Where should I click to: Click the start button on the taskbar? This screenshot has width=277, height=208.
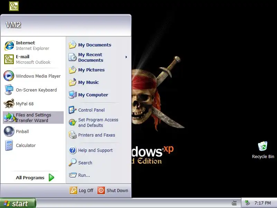[x=18, y=203]
